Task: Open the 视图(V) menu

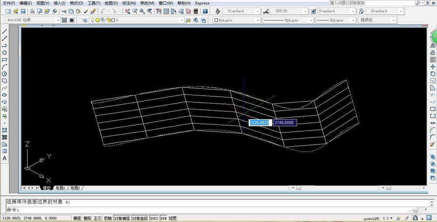Action: pos(43,3)
